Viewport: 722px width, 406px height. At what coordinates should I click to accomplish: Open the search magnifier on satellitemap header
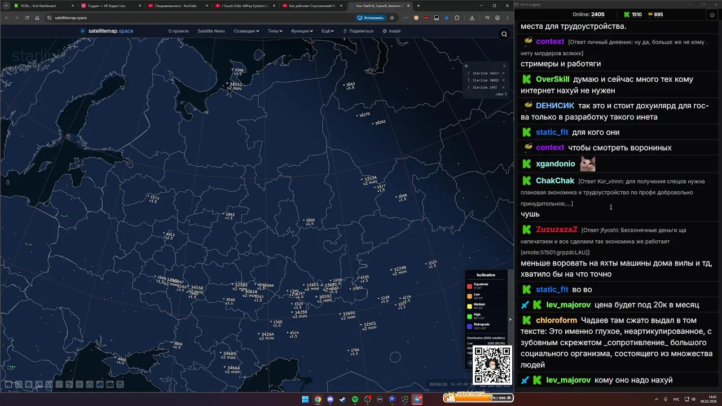tap(504, 34)
